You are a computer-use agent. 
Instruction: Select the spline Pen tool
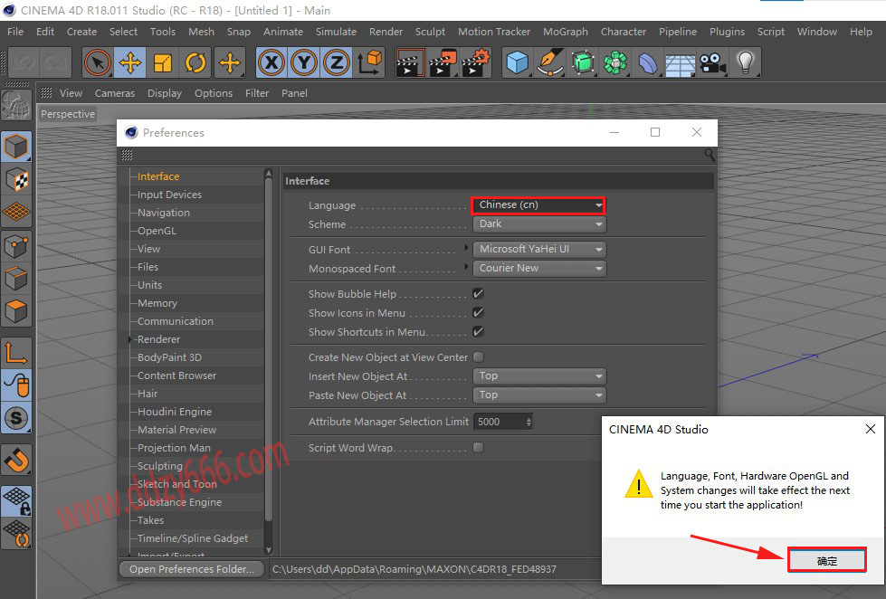(x=550, y=62)
